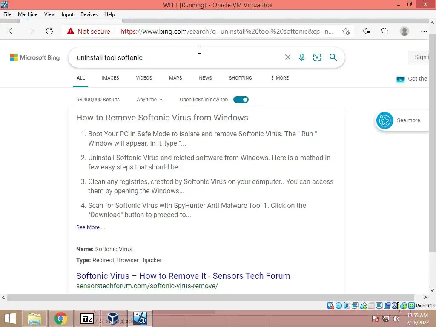Viewport: 436px width, 327px height.
Task: Expand the Any time filter dropdown
Action: [x=149, y=100]
